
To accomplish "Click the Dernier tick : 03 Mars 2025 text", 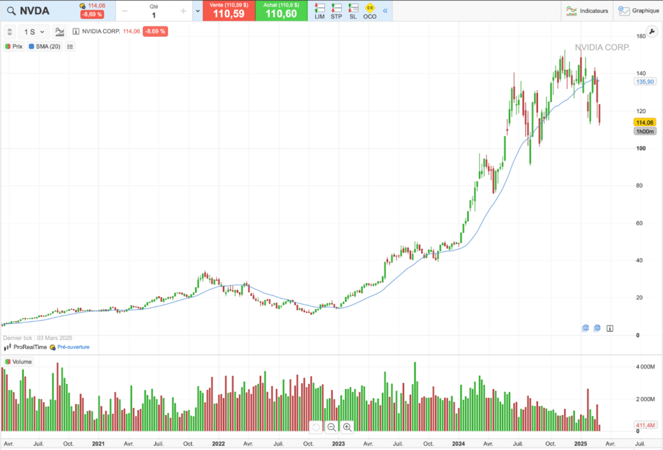I will pos(38,337).
